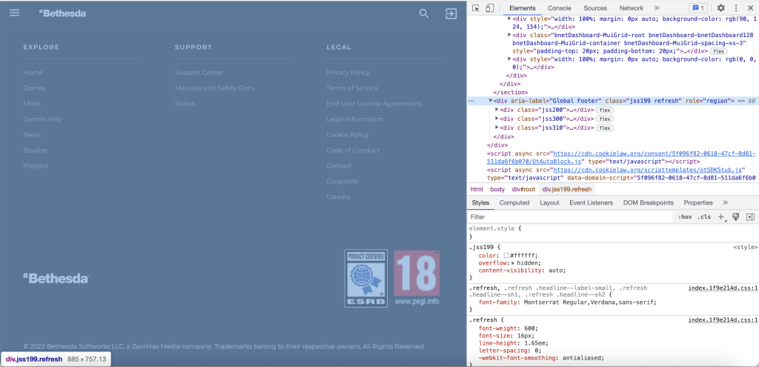Screen dimensions: 759x367
Task: Click the styles Filter input field
Action: tap(570, 217)
